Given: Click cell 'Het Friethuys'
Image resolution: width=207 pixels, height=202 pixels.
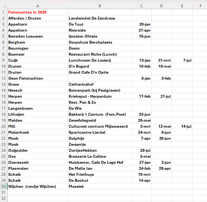Looking at the screenshot, I should (x=100, y=174).
